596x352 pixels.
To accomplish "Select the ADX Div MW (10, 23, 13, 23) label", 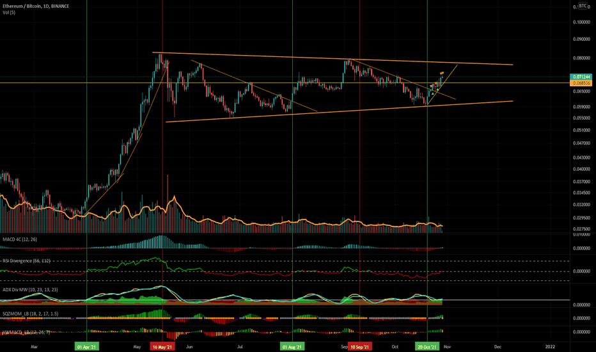I will pos(30,289).
